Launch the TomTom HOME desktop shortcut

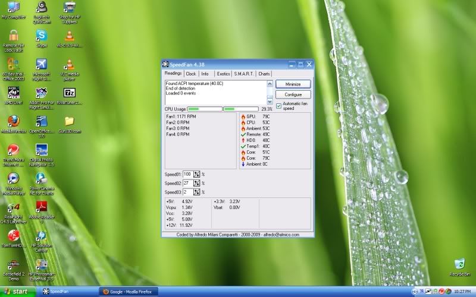click(x=13, y=239)
